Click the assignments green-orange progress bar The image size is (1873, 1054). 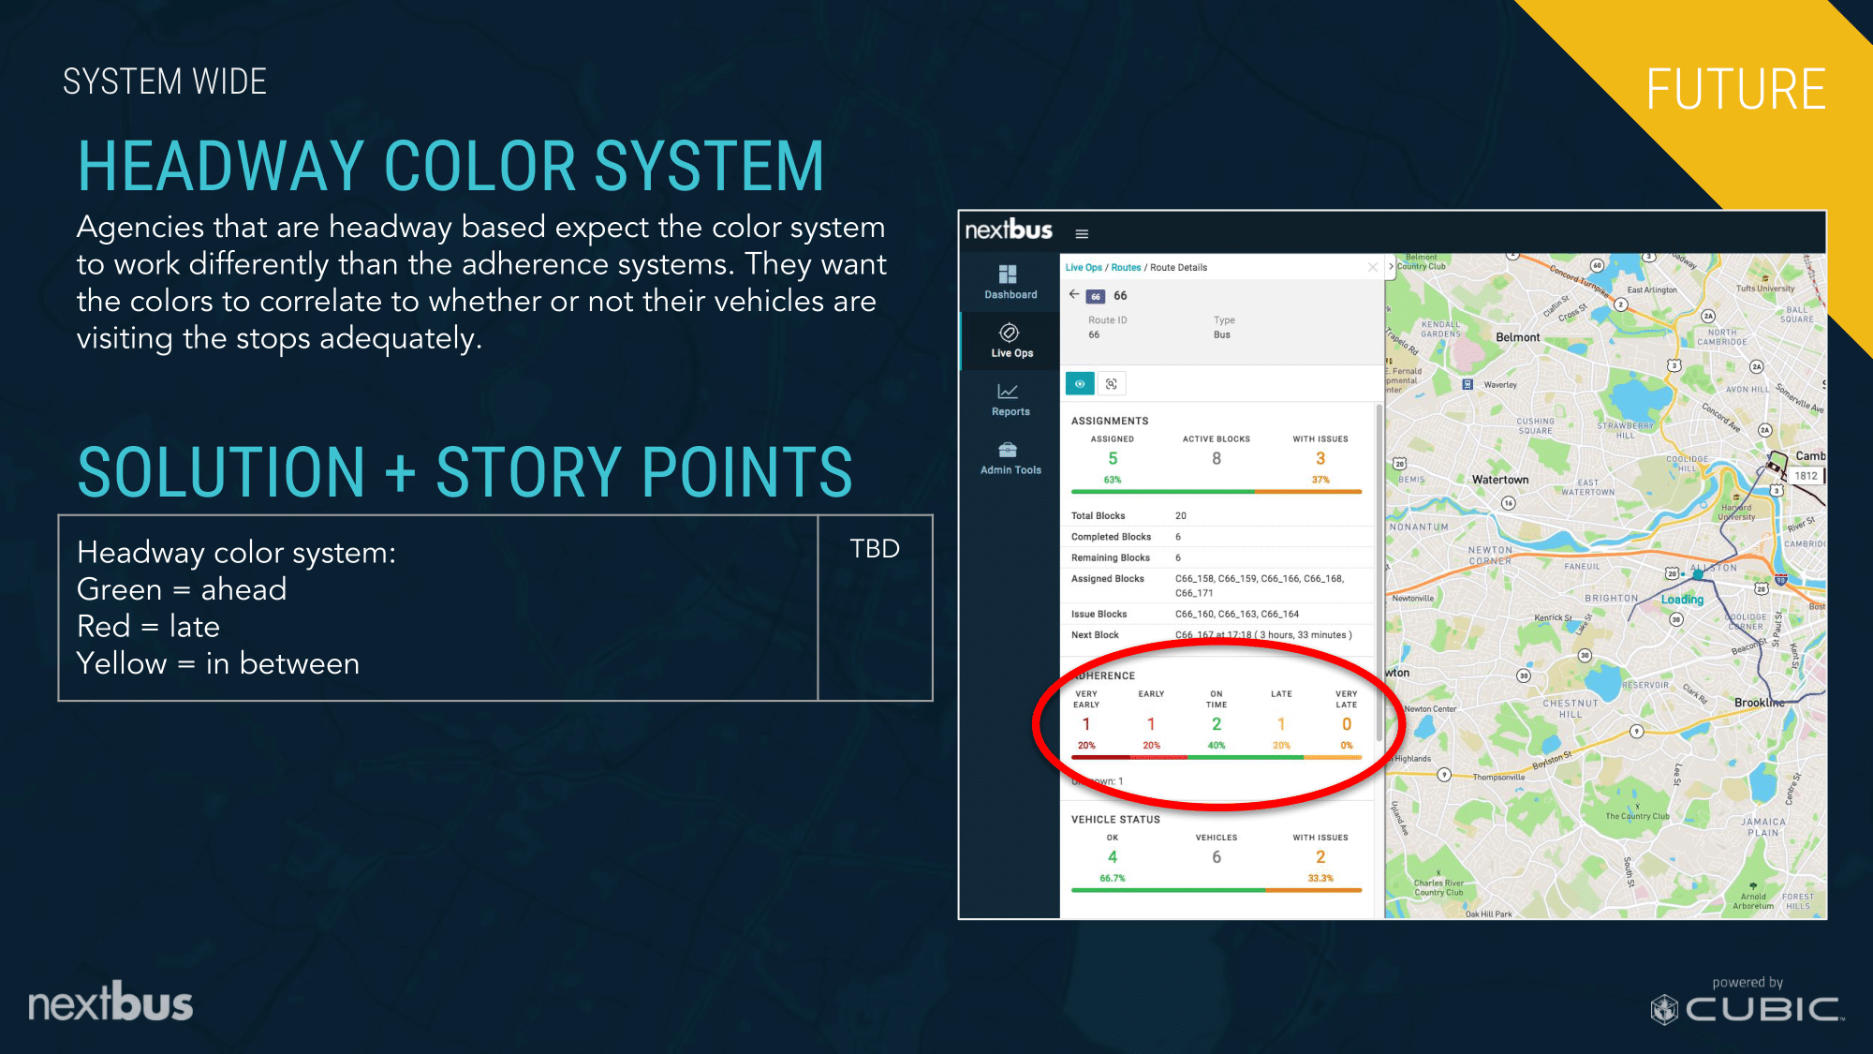point(1216,491)
